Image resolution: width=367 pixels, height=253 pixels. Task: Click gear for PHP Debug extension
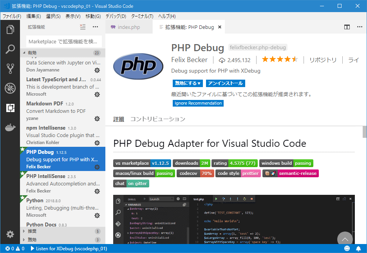(97, 167)
